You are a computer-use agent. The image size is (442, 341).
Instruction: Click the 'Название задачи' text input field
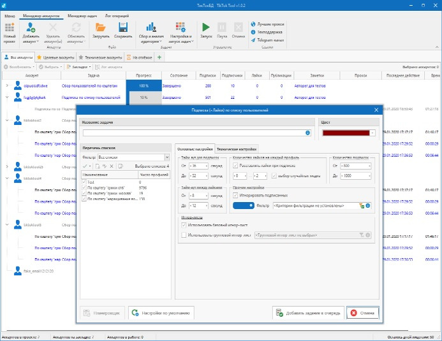191,133
